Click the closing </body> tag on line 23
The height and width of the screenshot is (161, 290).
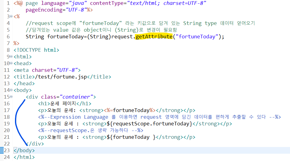(x=24, y=151)
